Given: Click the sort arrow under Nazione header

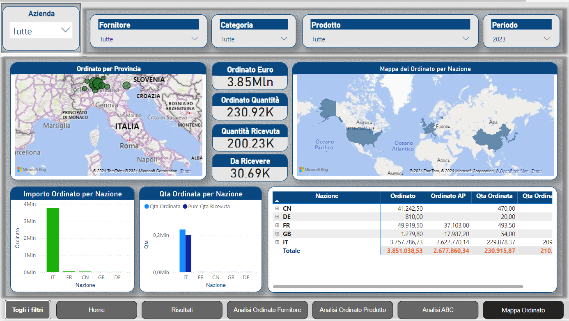Looking at the screenshot, I should pyautogui.click(x=277, y=201).
